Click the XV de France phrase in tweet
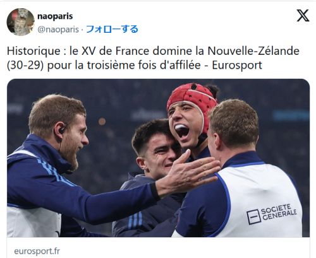 pyautogui.click(x=116, y=51)
